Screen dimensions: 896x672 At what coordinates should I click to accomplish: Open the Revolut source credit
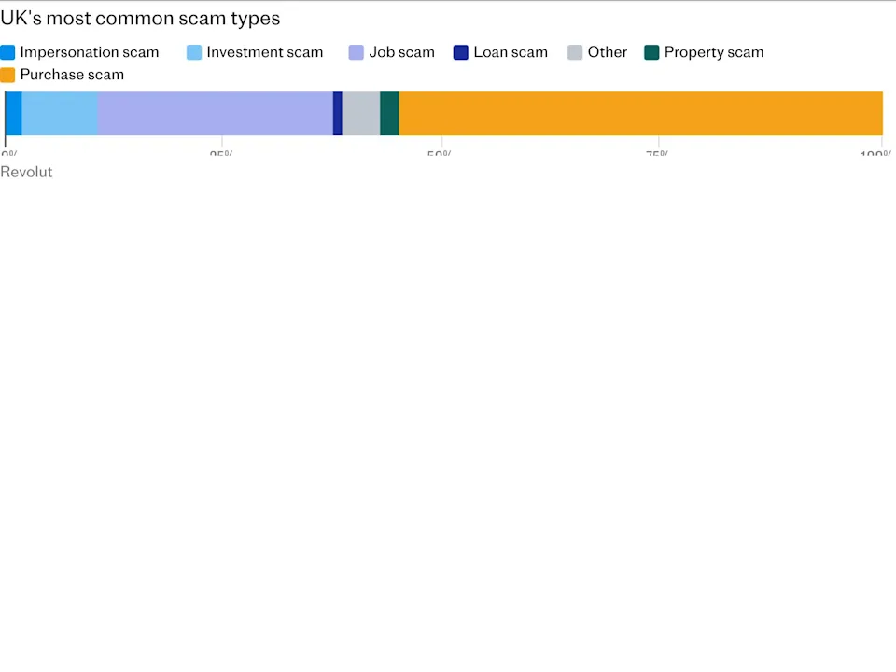tap(26, 172)
